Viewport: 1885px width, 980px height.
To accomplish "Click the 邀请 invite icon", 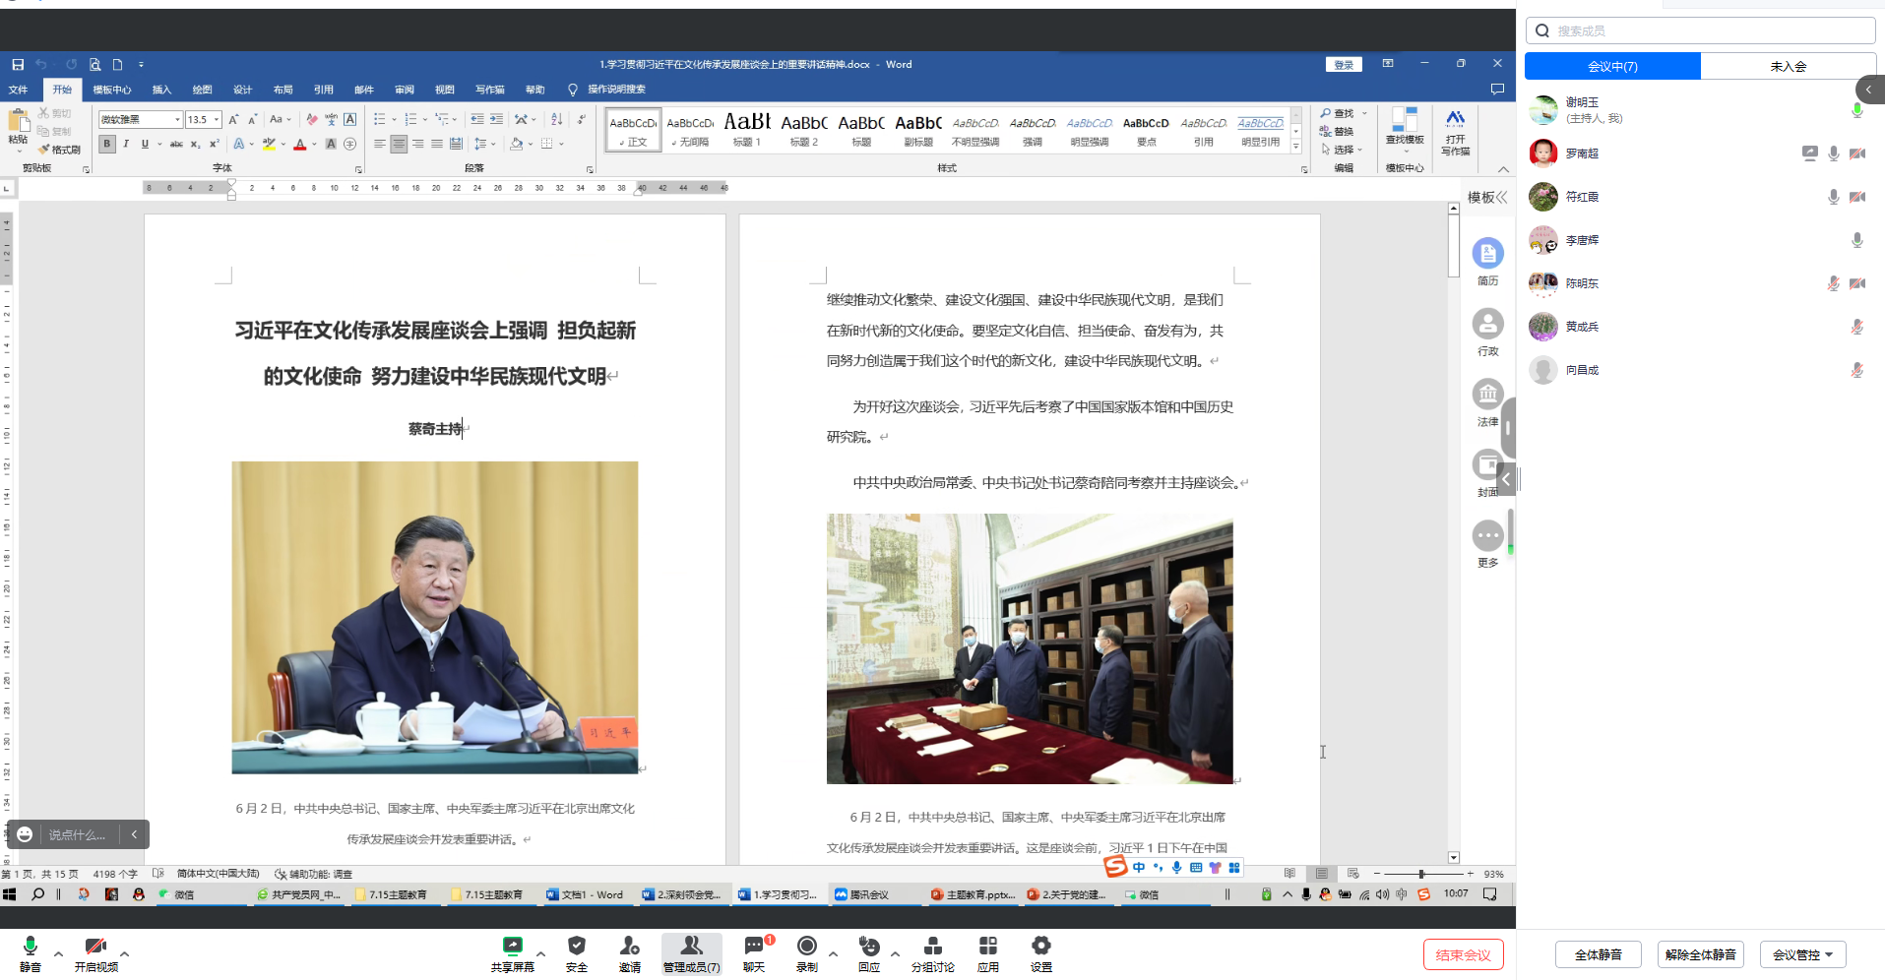I will coord(629,947).
